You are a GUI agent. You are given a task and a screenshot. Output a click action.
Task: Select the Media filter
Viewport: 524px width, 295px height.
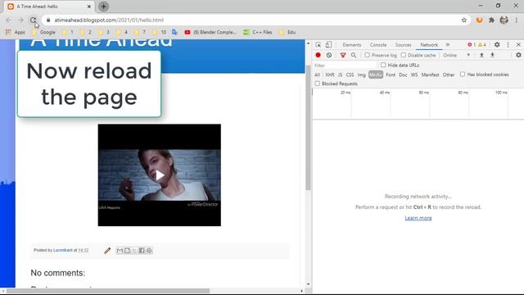pos(376,75)
